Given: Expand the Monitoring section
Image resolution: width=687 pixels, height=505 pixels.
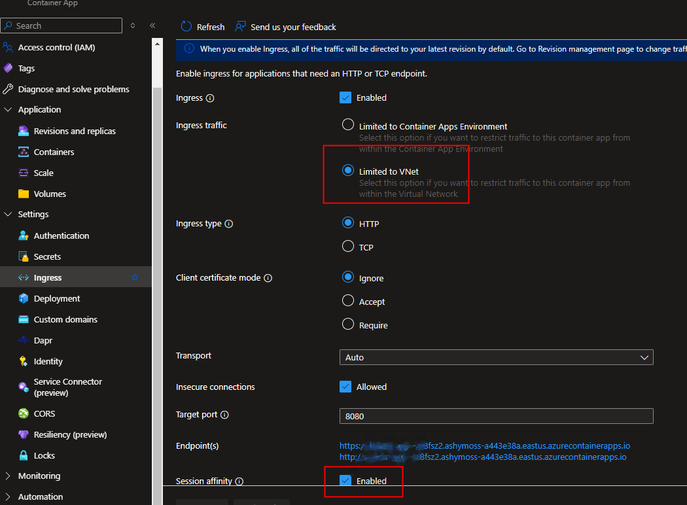Looking at the screenshot, I should pos(8,476).
